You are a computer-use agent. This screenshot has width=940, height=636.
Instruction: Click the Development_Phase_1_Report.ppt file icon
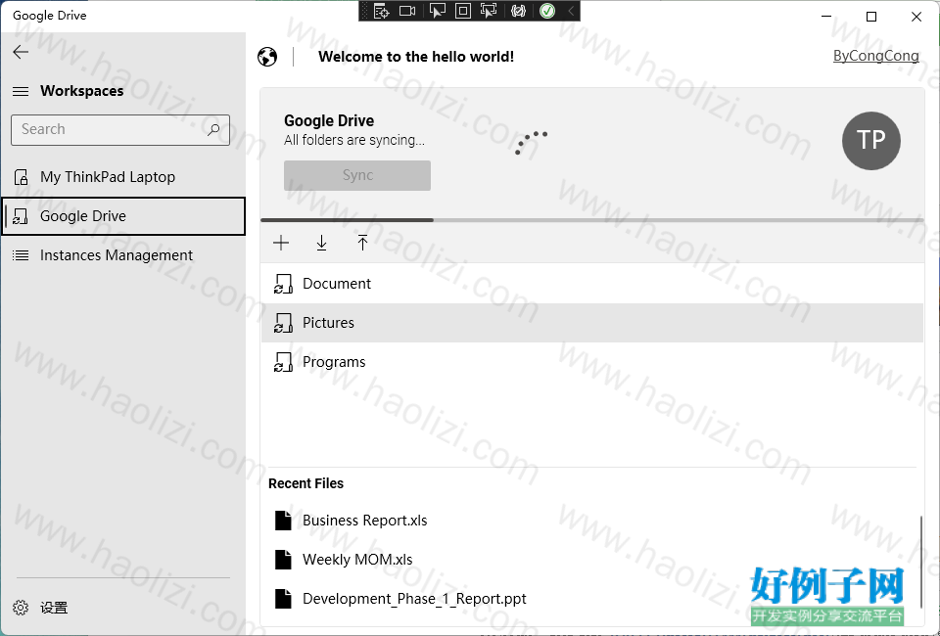[x=283, y=599]
